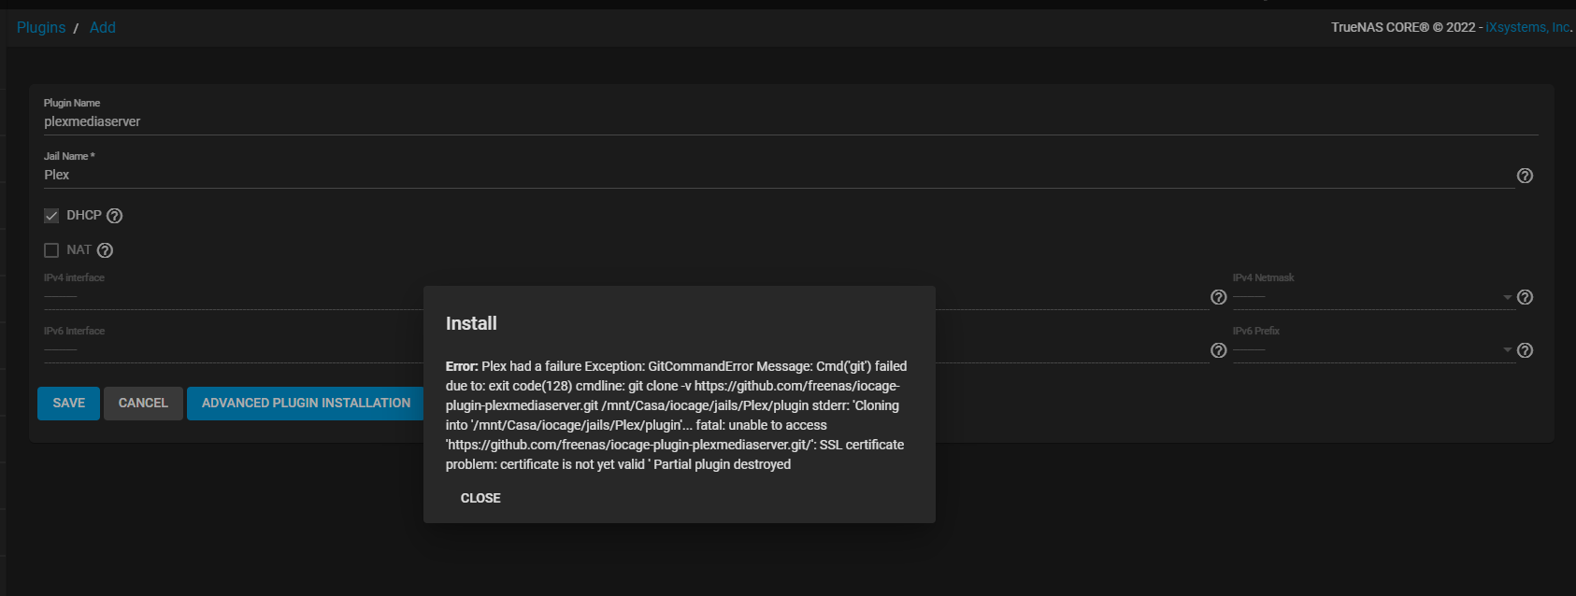1576x596 pixels.
Task: Go to Plugins breadcrumb
Action: (x=41, y=28)
